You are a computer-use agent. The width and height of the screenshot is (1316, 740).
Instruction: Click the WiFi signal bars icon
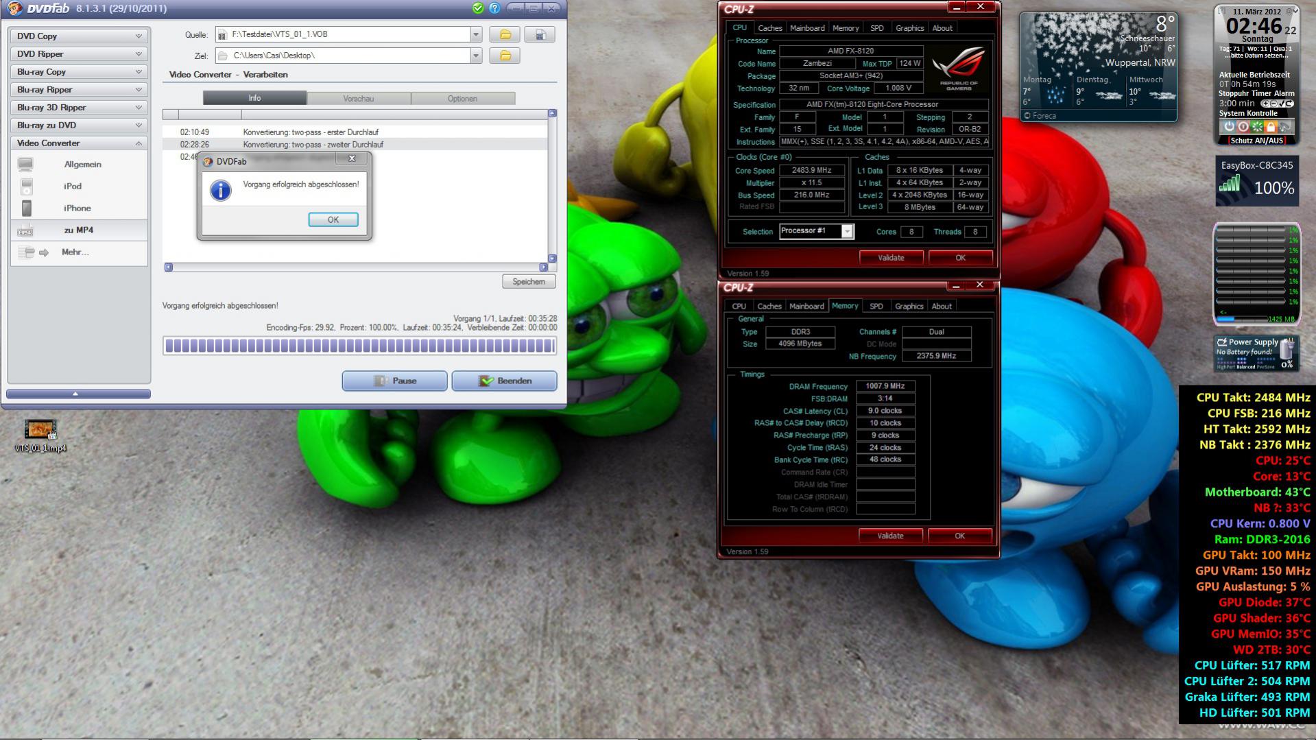pos(1230,183)
